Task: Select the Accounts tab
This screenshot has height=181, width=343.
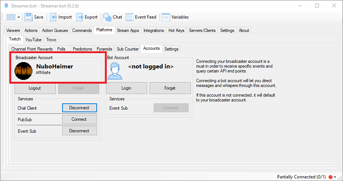Action: tap(151, 49)
